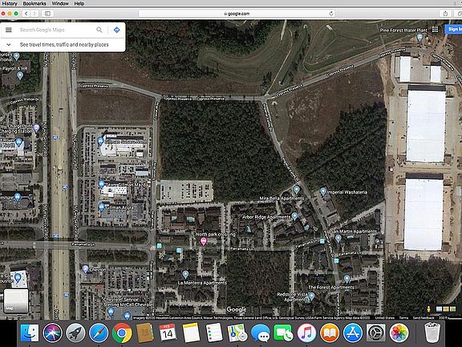The width and height of the screenshot is (462, 347).
Task: Click the North park crossing label
Action: click(216, 235)
